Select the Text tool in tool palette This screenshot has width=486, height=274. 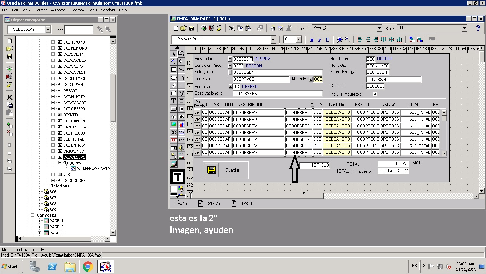(174, 101)
